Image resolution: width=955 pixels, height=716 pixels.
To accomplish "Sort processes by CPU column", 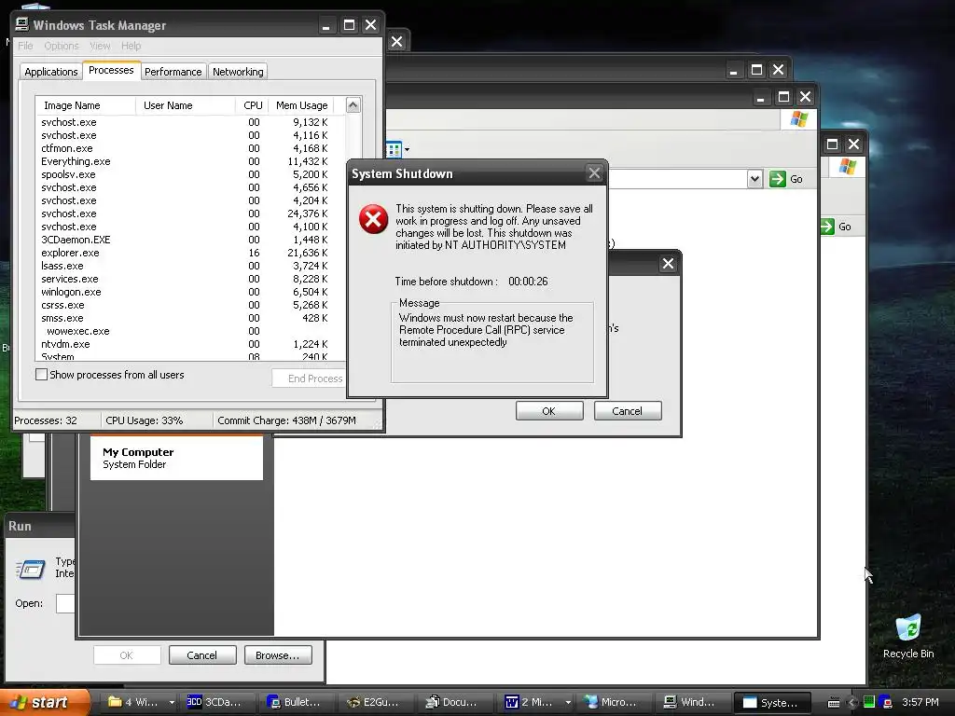I will (252, 105).
